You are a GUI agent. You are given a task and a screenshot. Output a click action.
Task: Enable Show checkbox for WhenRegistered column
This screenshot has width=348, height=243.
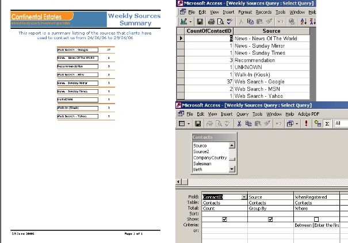click(316, 219)
